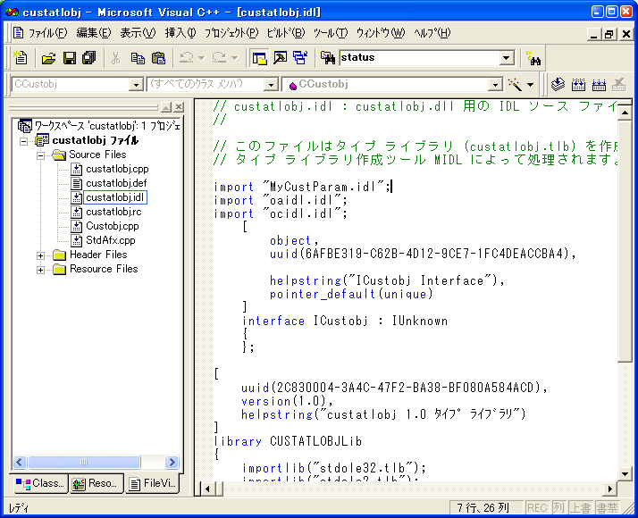The height and width of the screenshot is (518, 638).
Task: Select custatlobj.rc in the file tree
Action: [113, 212]
